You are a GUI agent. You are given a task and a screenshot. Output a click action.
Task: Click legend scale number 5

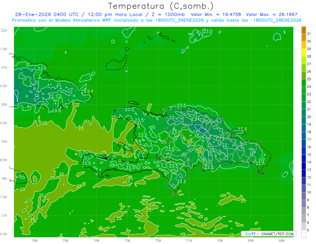click(308, 230)
